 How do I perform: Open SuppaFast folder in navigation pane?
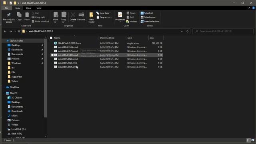(16, 76)
